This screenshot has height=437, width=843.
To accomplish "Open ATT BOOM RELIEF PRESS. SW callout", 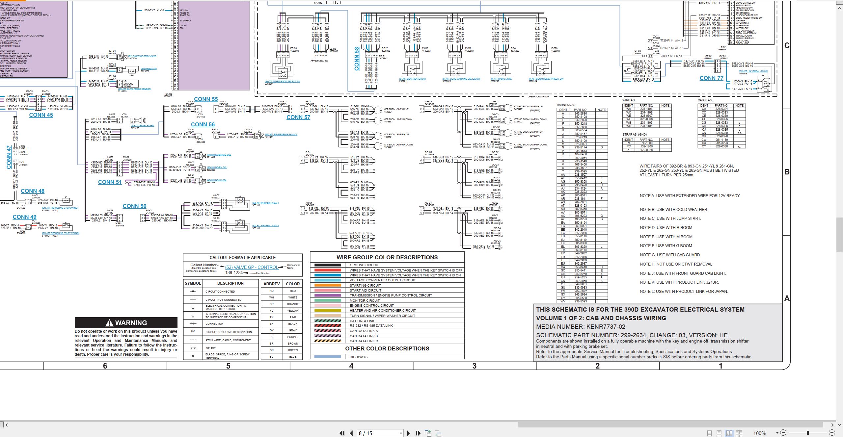I will (546, 79).
